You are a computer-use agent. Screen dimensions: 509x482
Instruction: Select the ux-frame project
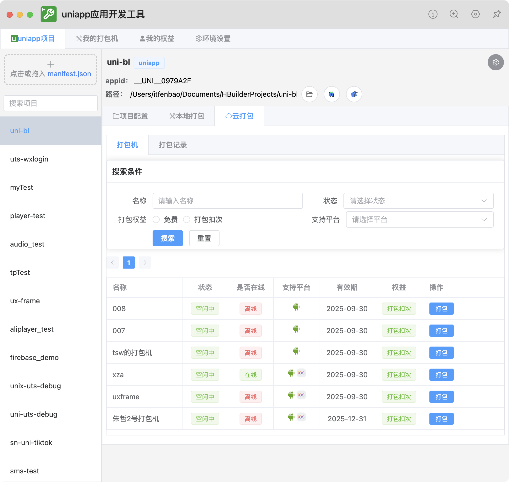click(x=51, y=301)
